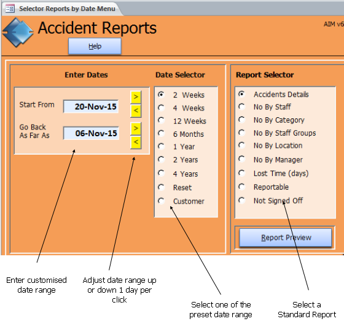Advance the Go Back As Far As date
This screenshot has height=324, width=344.
click(x=136, y=129)
